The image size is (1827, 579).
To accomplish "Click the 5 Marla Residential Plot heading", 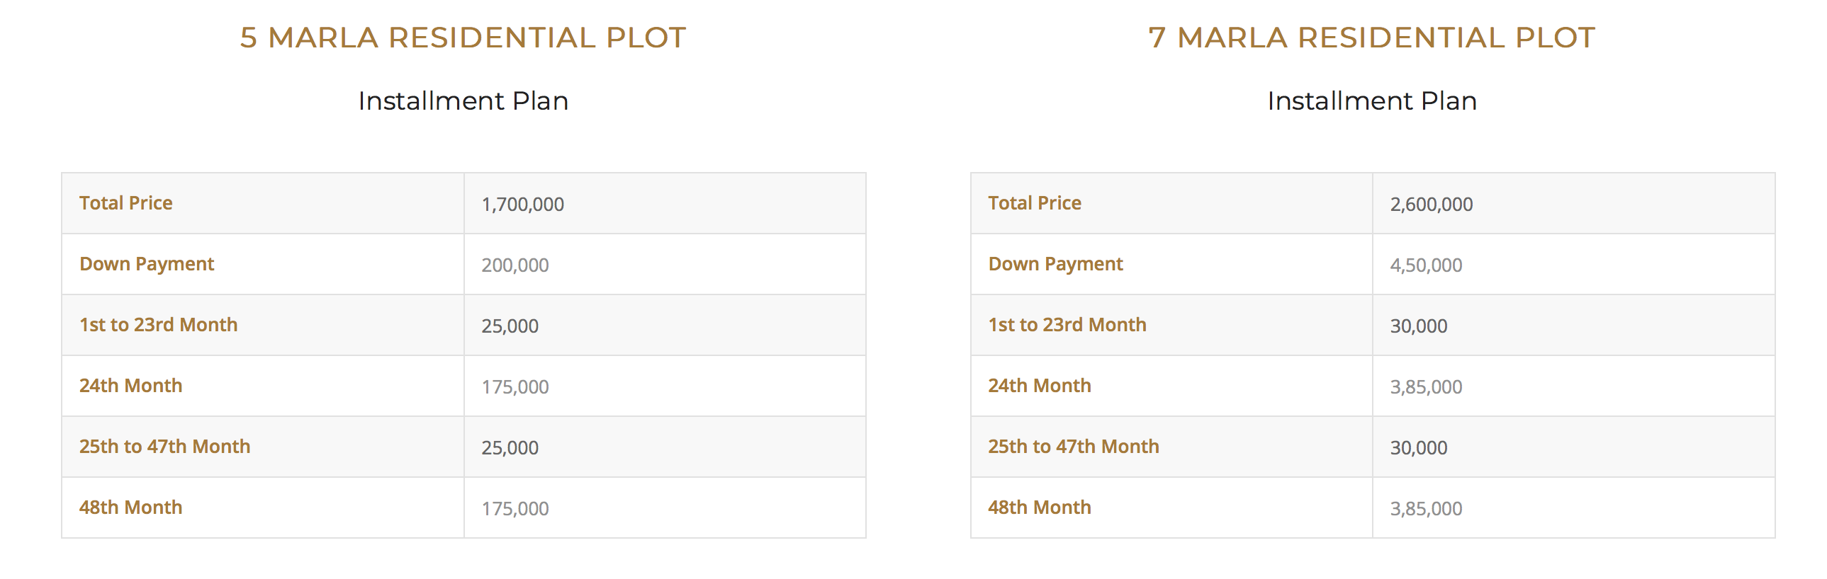I will [463, 38].
